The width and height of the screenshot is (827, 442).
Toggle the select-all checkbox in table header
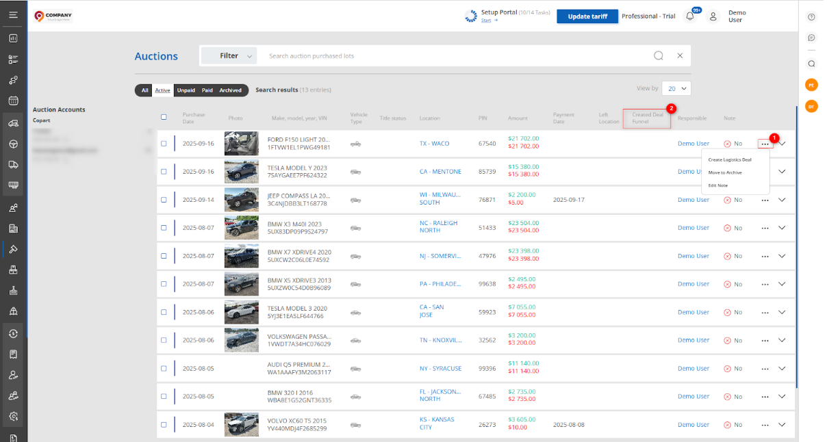click(164, 117)
